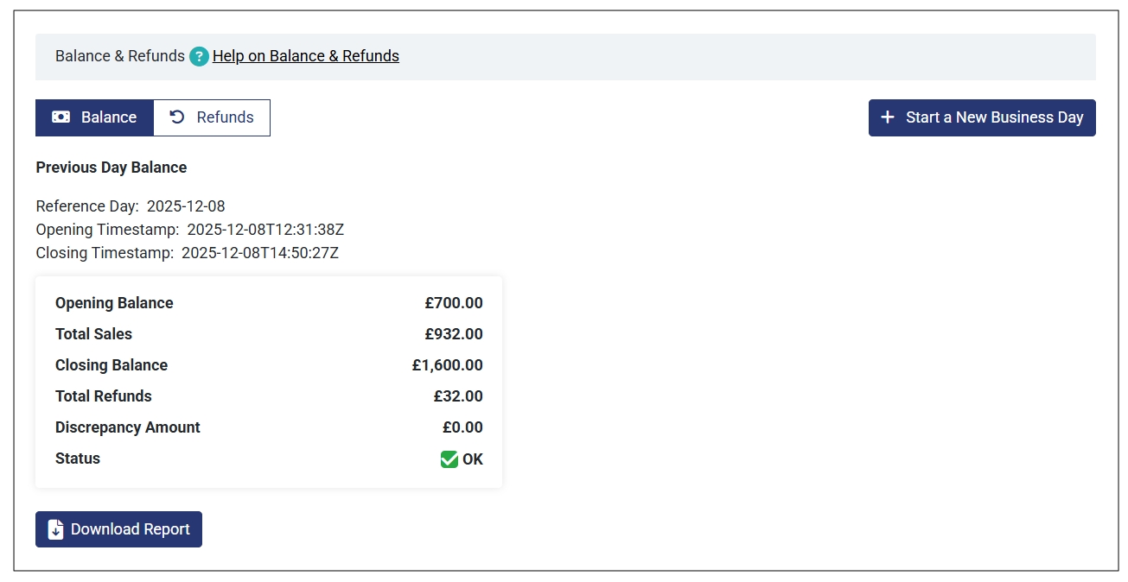Viewport: 1128px width, 582px height.
Task: Click the cash icon on the Balance tab
Action: [x=61, y=117]
